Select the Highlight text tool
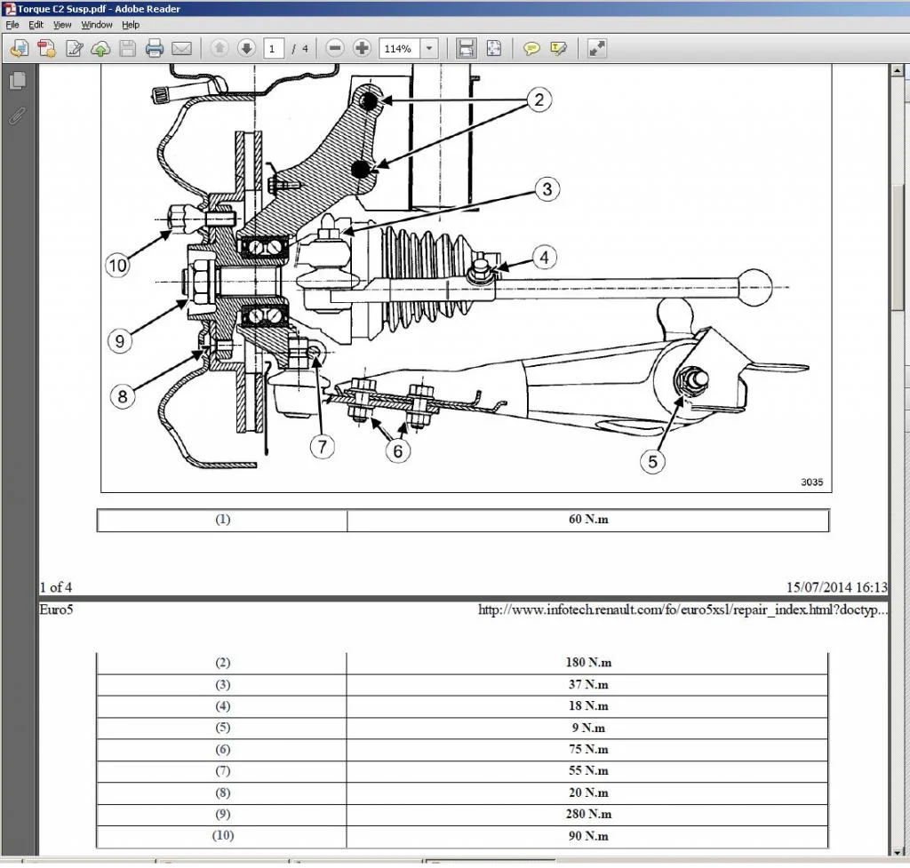The width and height of the screenshot is (910, 868). coord(558,48)
